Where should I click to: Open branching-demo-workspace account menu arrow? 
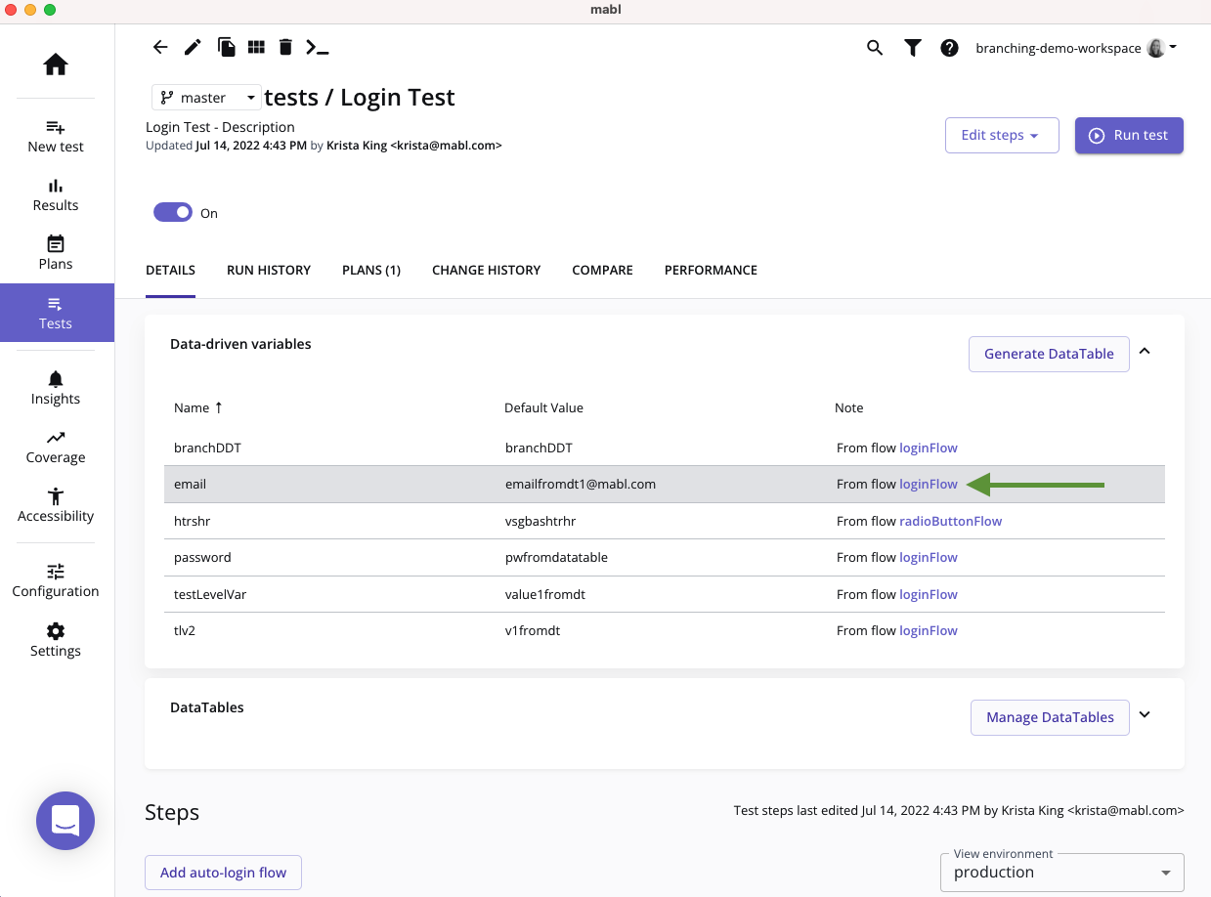point(1173,47)
